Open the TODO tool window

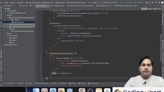click(x=54, y=83)
